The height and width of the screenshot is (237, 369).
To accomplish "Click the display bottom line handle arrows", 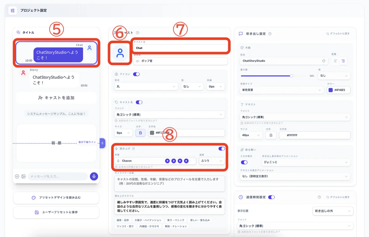I will point(103,143).
